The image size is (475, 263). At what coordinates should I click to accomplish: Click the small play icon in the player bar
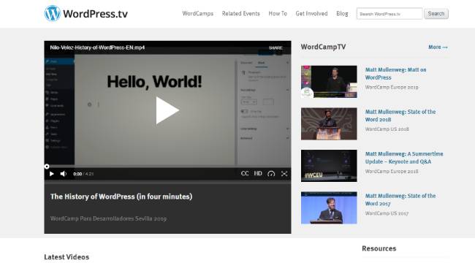point(51,174)
